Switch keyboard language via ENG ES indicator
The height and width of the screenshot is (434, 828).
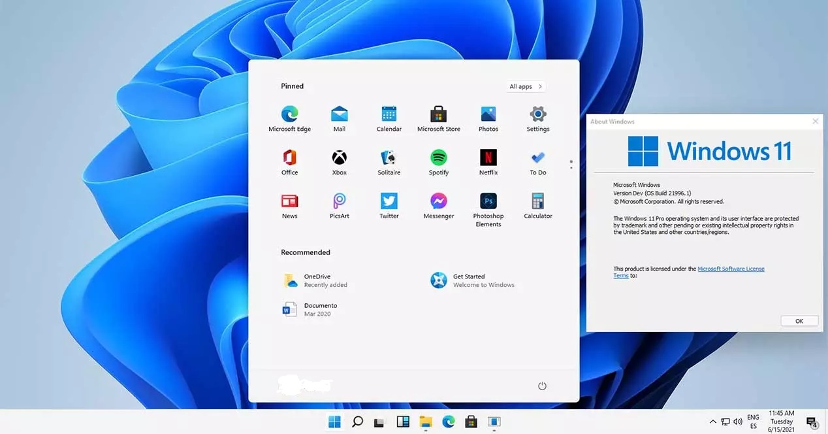753,421
